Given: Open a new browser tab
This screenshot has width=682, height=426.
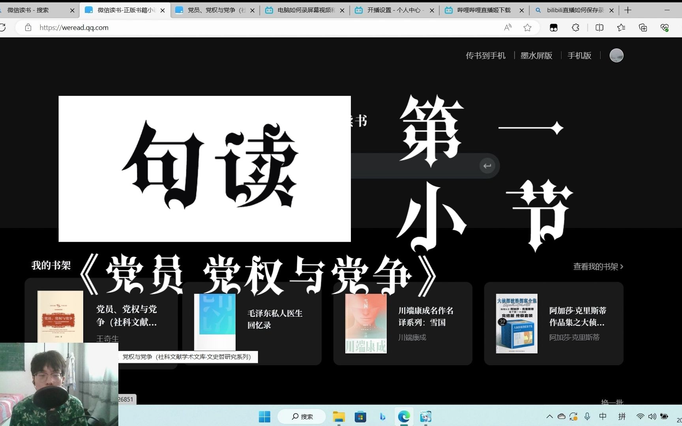Looking at the screenshot, I should pos(628,10).
